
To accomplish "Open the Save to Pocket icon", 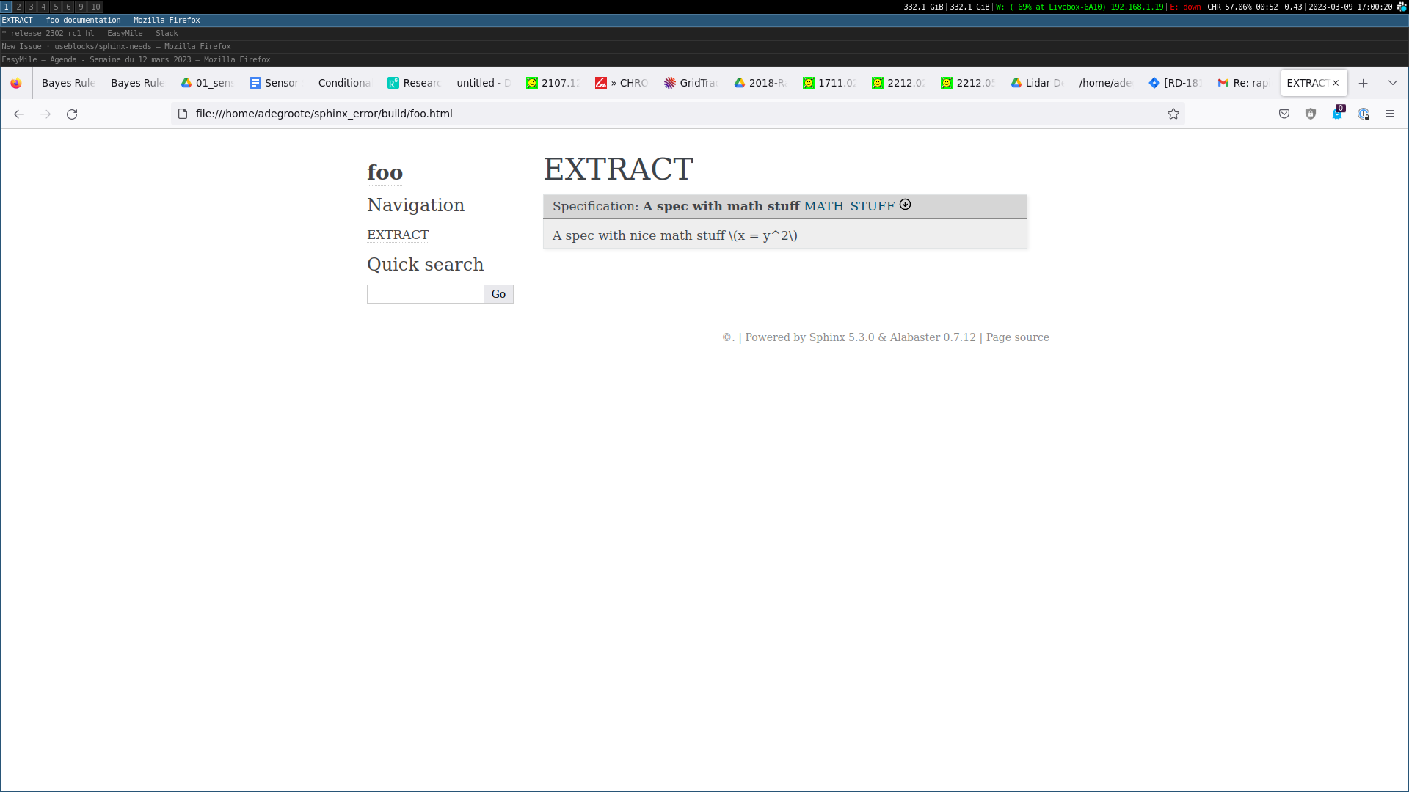I will click(1284, 114).
